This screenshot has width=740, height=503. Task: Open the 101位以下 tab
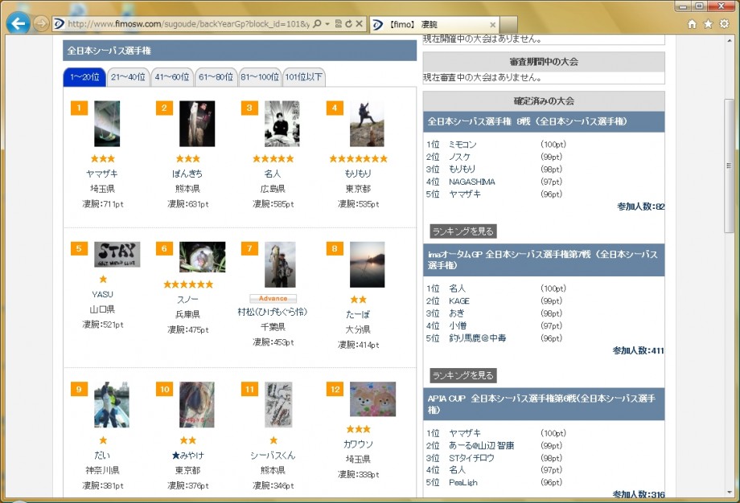303,77
